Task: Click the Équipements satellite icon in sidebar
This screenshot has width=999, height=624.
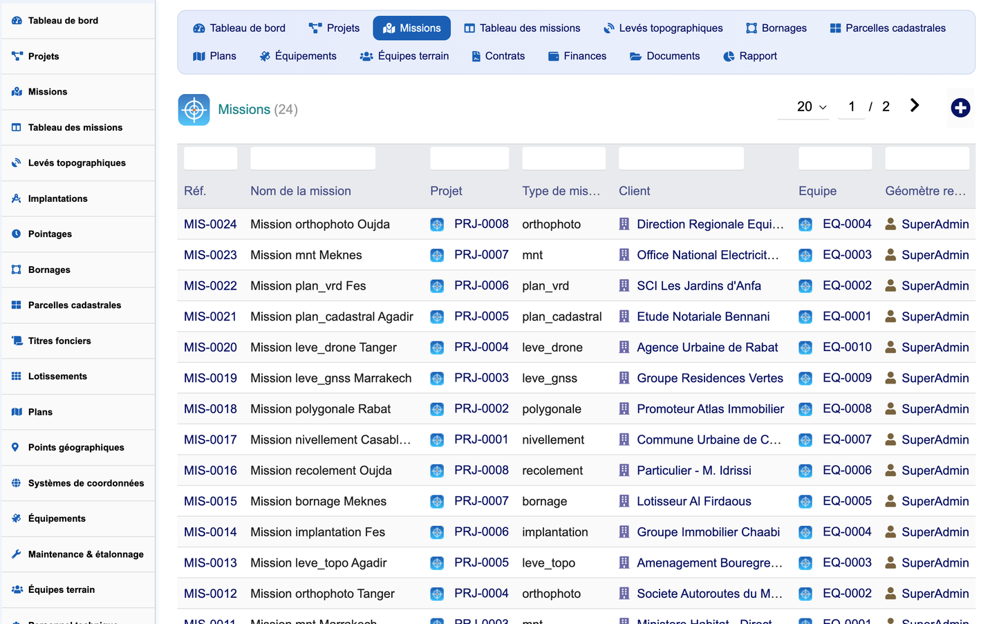Action: click(x=17, y=518)
